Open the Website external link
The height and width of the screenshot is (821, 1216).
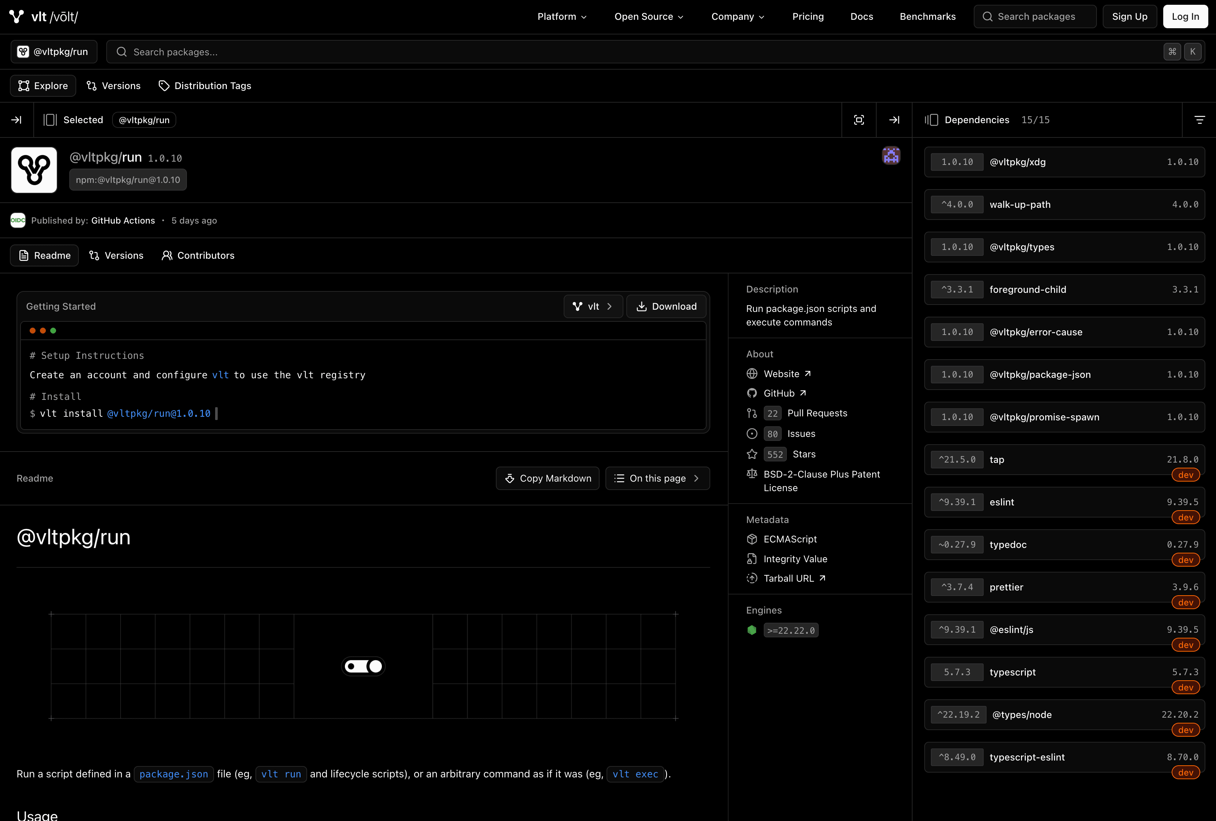pos(787,373)
